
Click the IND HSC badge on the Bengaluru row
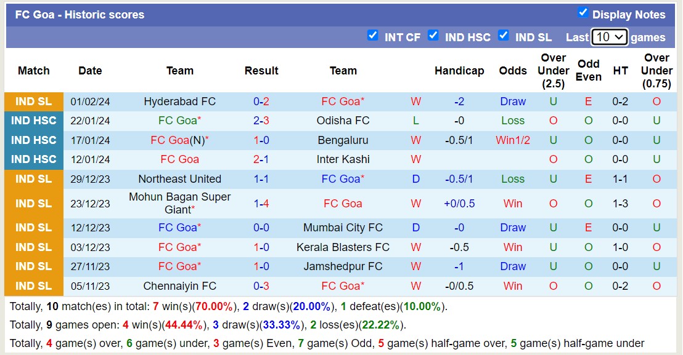[34, 140]
